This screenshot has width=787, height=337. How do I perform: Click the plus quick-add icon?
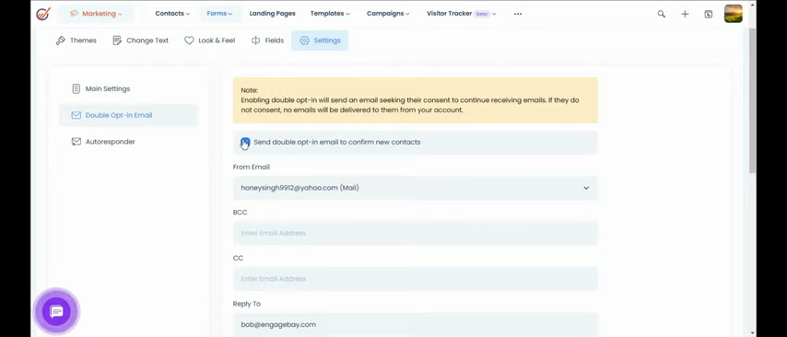click(685, 14)
